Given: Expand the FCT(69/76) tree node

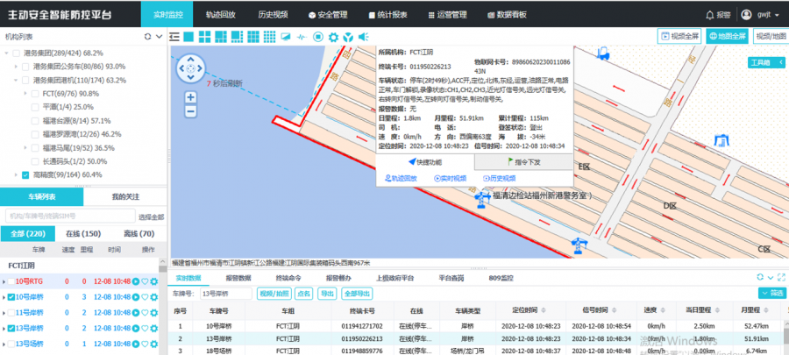Looking at the screenshot, I should [x=25, y=93].
